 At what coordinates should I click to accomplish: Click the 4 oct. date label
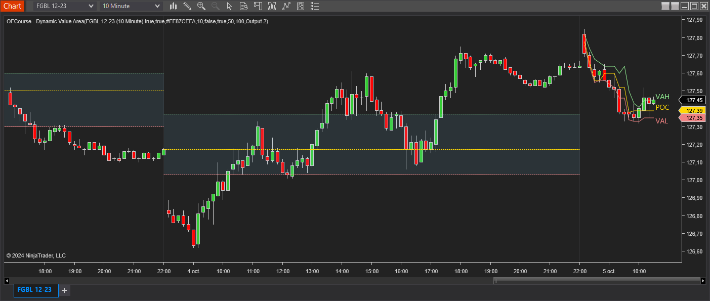tap(193, 271)
